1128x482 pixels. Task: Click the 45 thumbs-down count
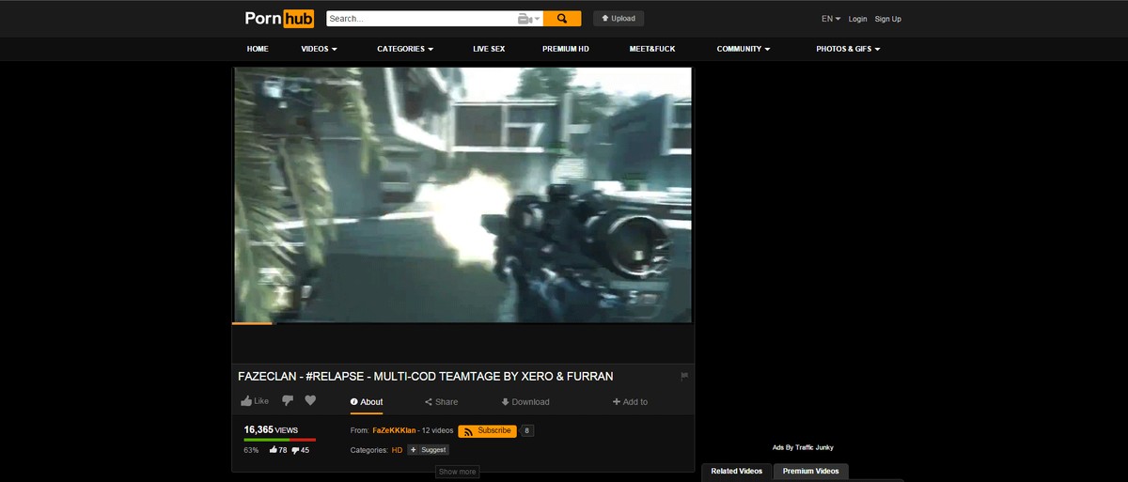pos(301,450)
